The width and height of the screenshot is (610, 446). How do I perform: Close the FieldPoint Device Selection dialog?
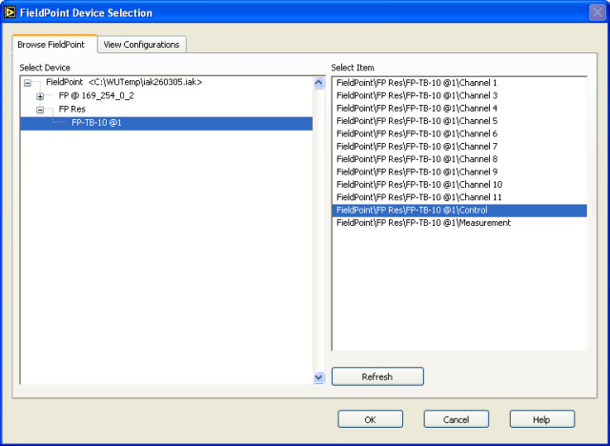598,12
